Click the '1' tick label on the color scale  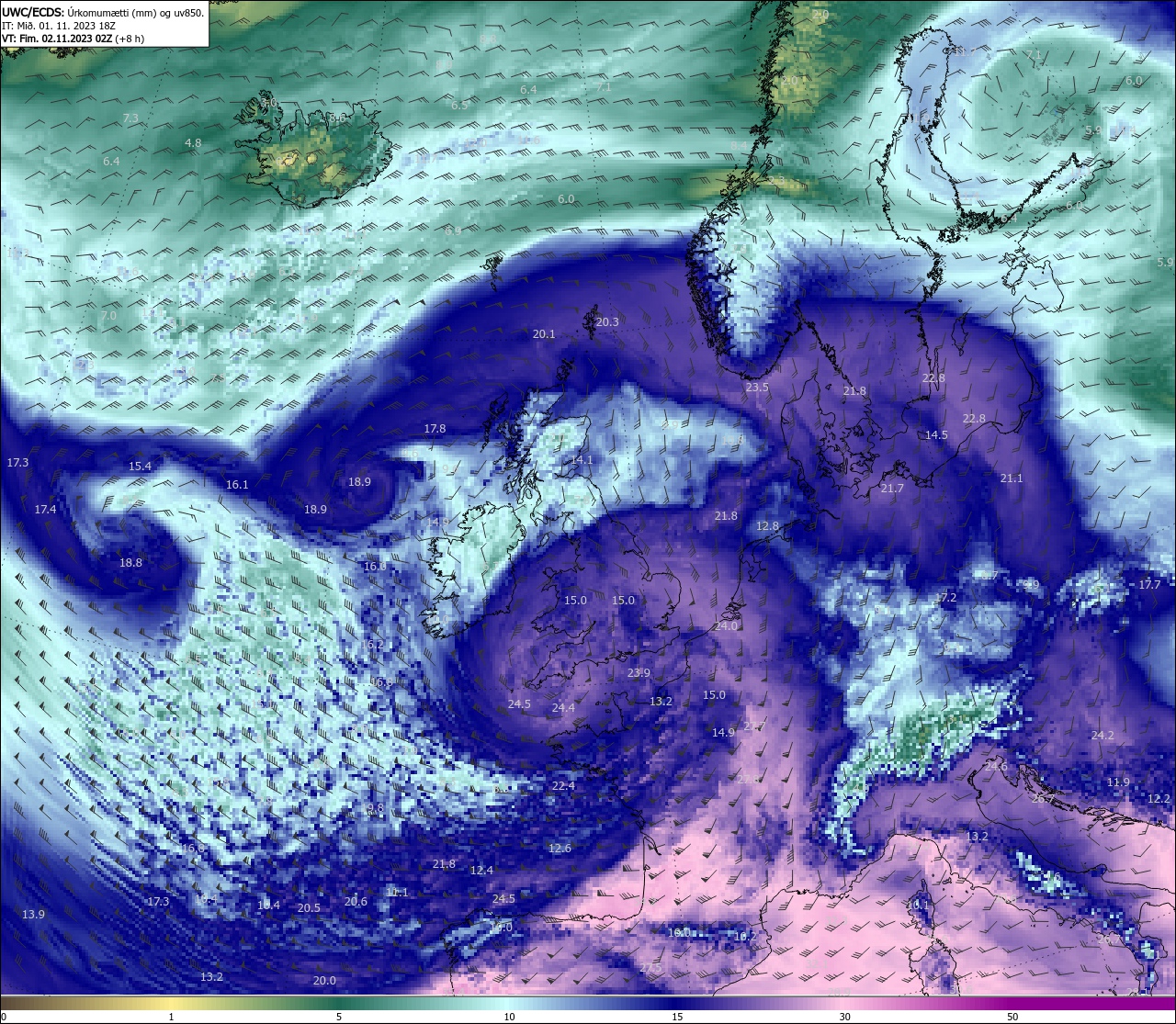(x=171, y=1017)
